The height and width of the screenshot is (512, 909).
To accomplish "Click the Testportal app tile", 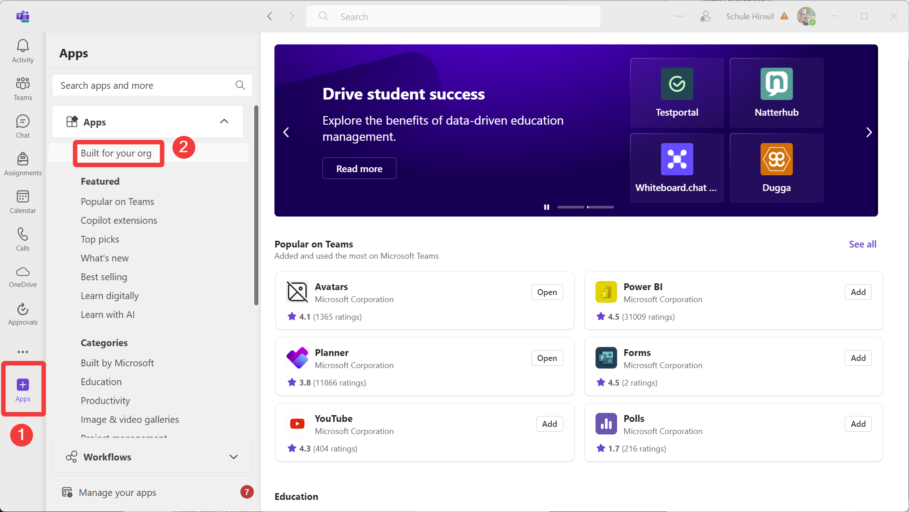I will coord(677,93).
